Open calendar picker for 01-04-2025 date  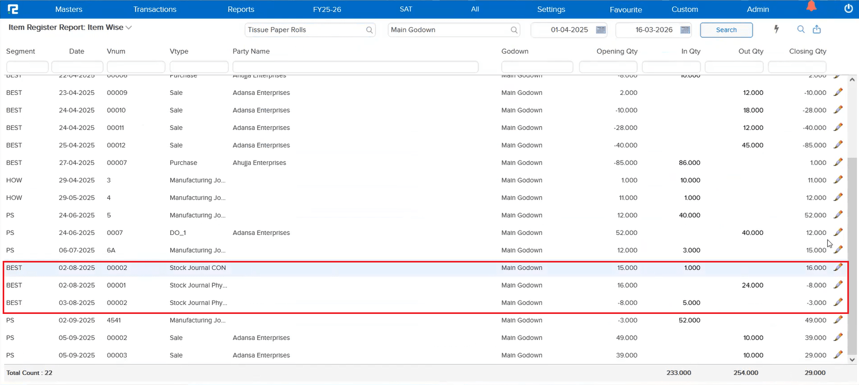[601, 30]
